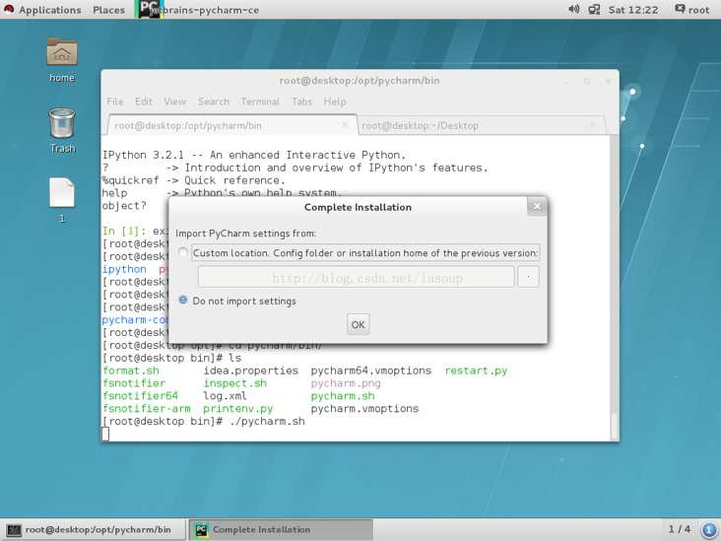721x541 pixels.
Task: Click the browse button next to the path field
Action: [528, 277]
